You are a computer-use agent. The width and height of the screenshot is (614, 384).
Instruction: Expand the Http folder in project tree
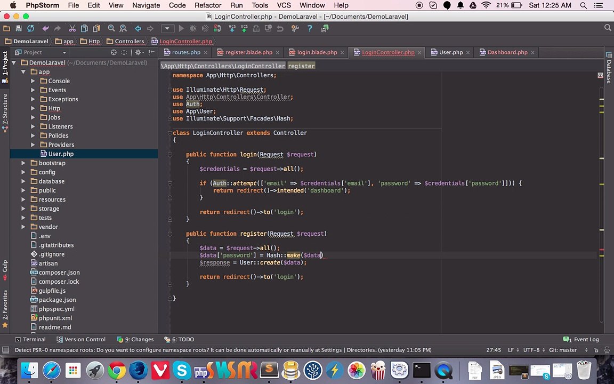pyautogui.click(x=33, y=108)
